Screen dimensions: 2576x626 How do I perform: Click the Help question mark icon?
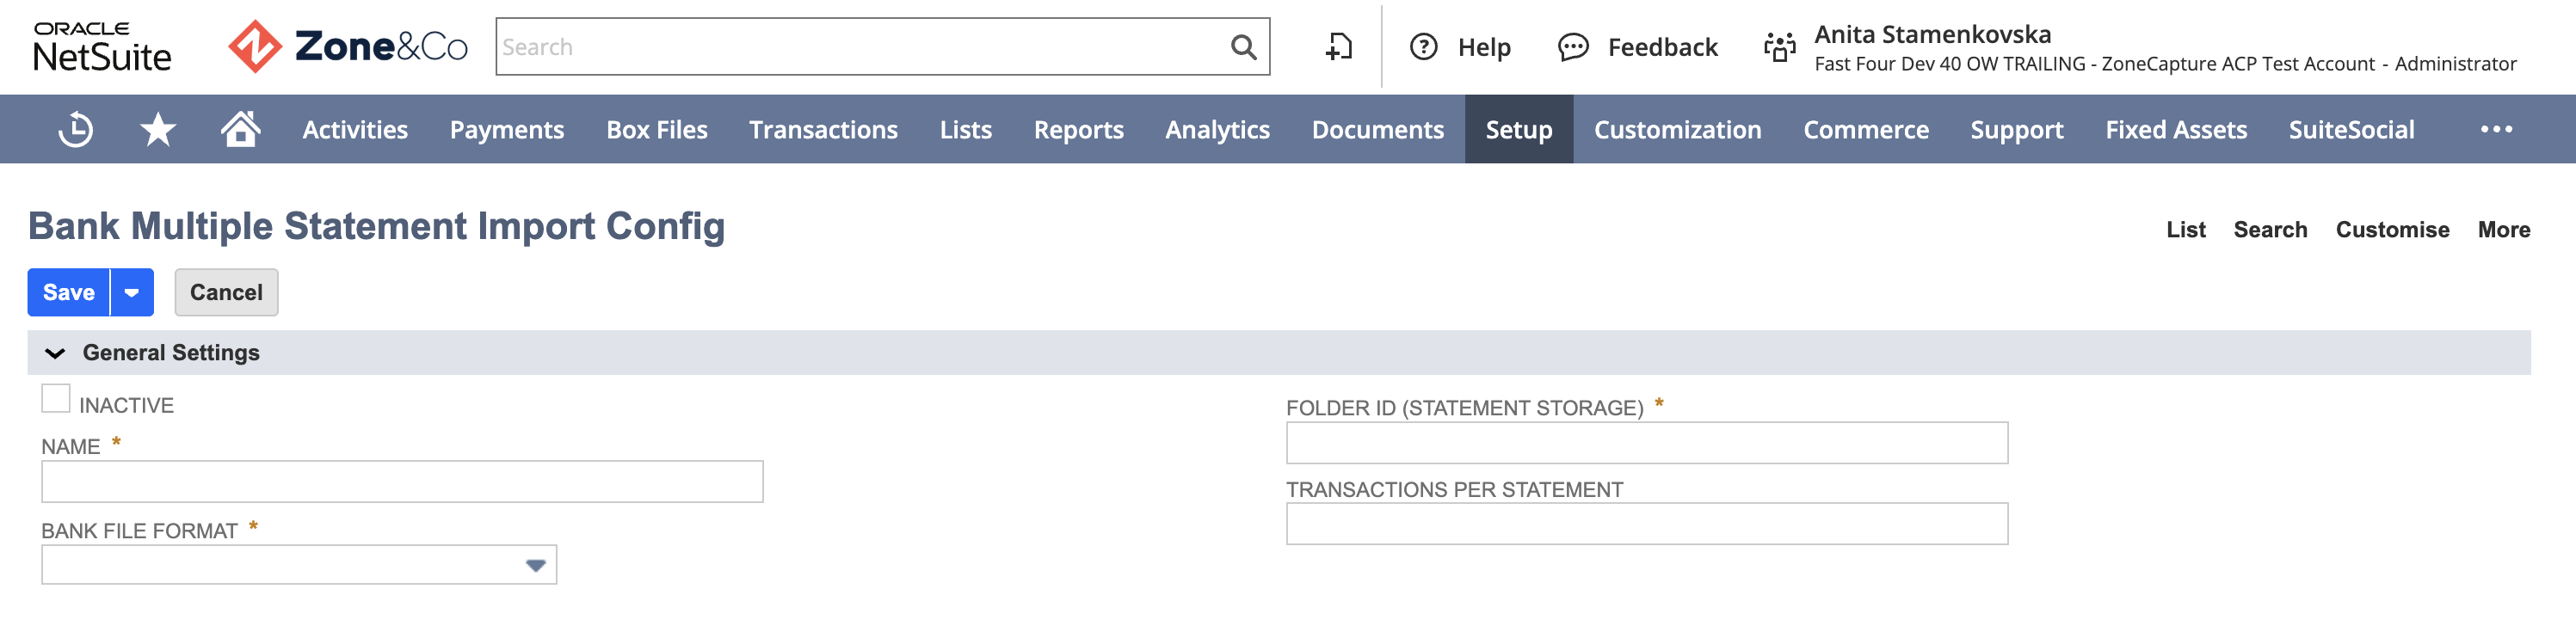point(1423,47)
